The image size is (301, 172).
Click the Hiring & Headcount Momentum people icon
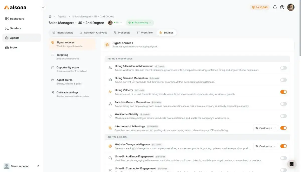[x=110, y=68]
